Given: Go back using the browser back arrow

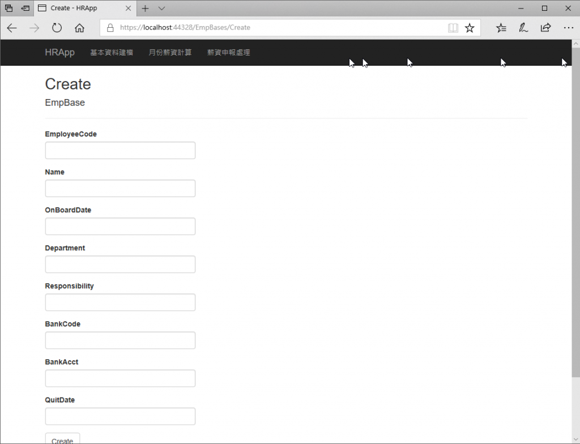Looking at the screenshot, I should 12,28.
